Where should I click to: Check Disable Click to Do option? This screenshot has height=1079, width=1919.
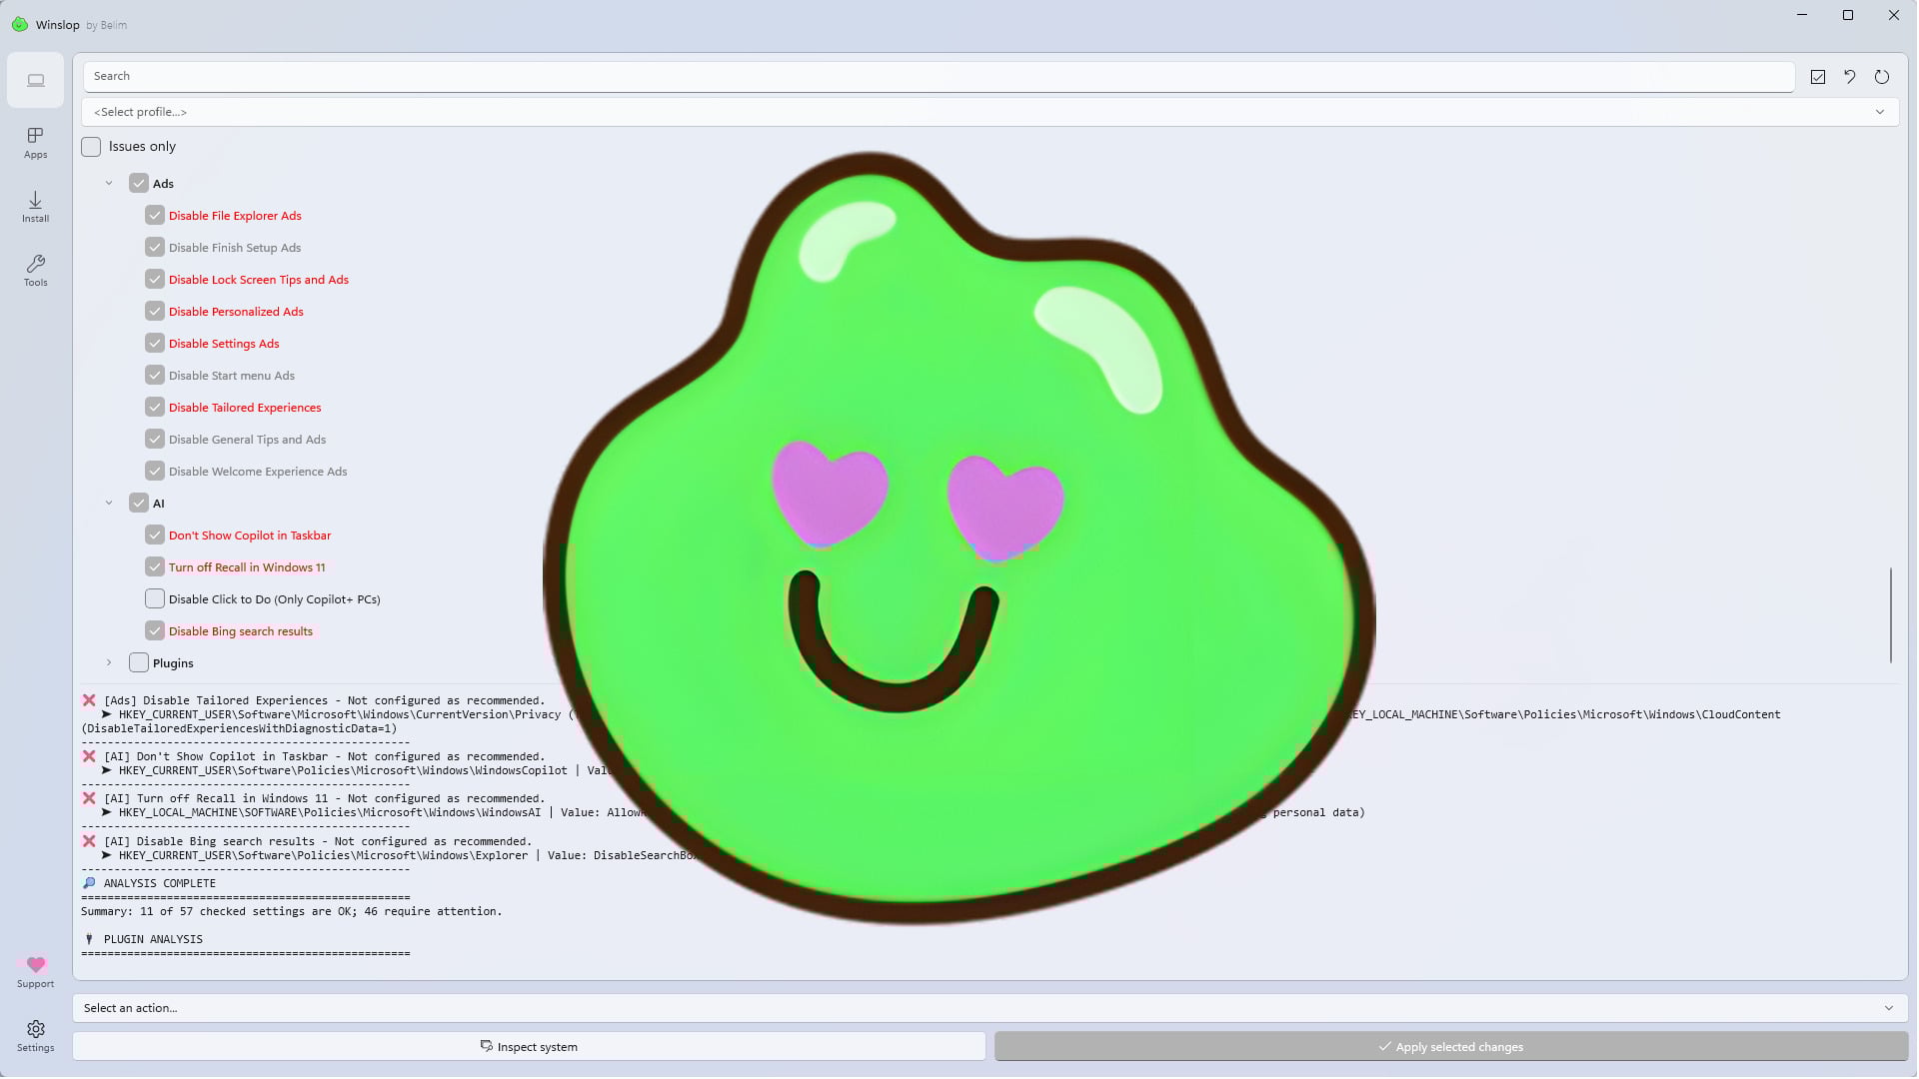tap(155, 599)
